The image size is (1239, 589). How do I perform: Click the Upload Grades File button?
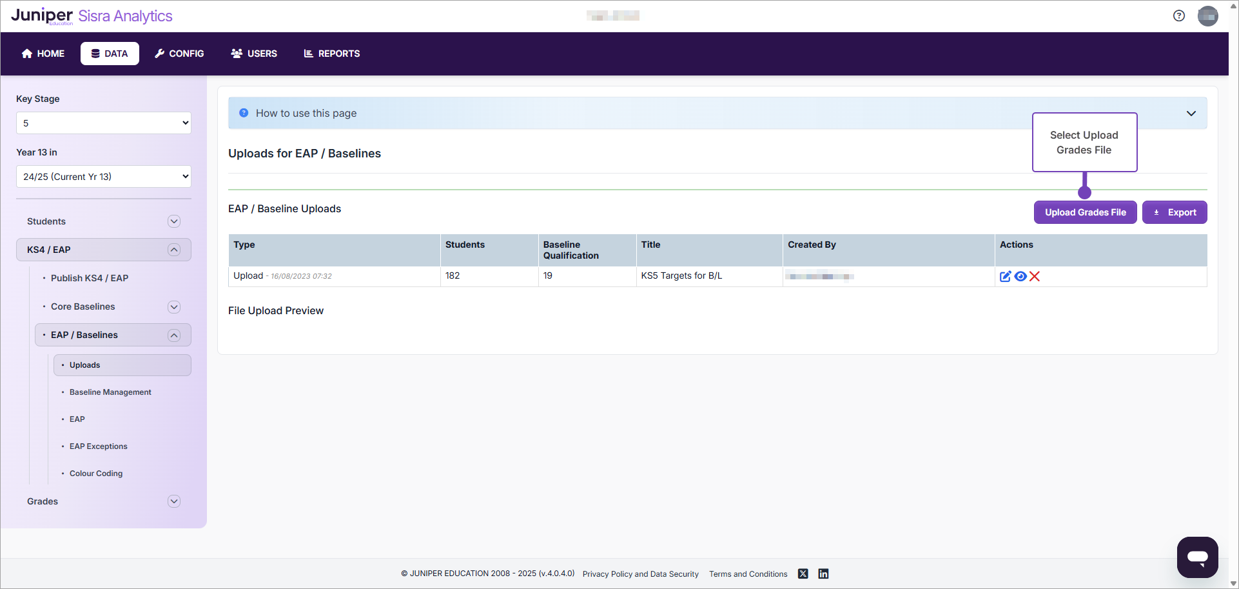click(1085, 212)
